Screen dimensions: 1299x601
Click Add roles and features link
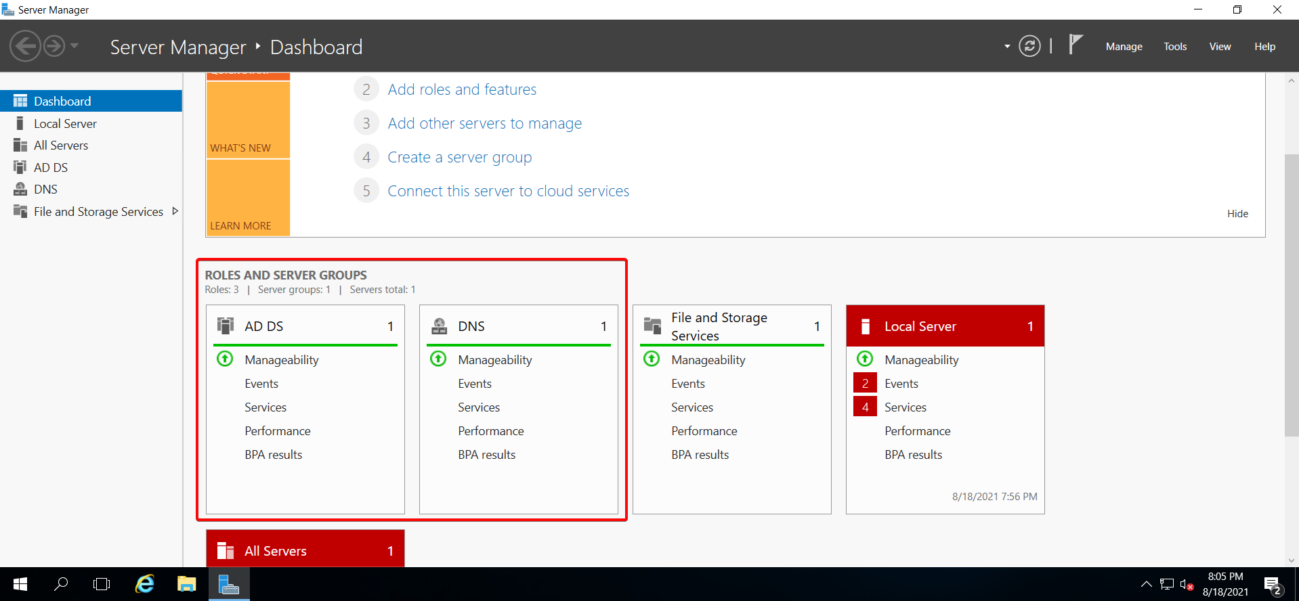(x=462, y=89)
